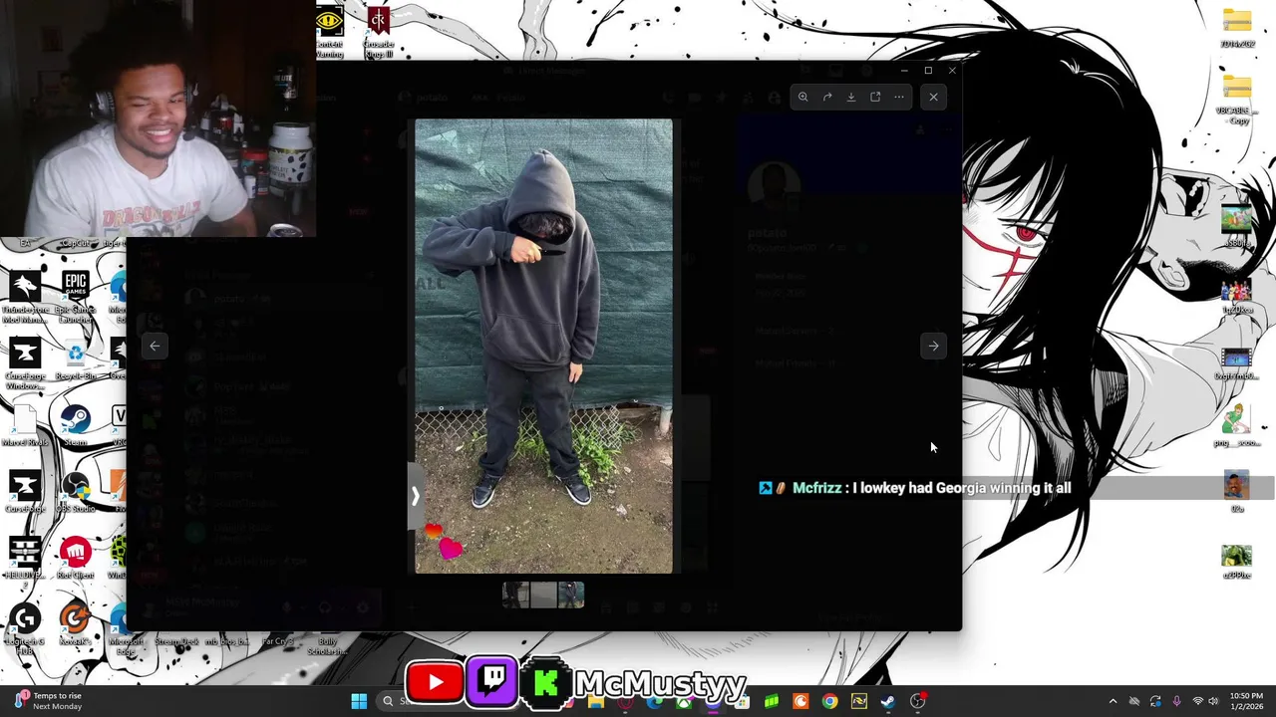Open Steam from the taskbar
The image size is (1276, 717).
pos(888,701)
